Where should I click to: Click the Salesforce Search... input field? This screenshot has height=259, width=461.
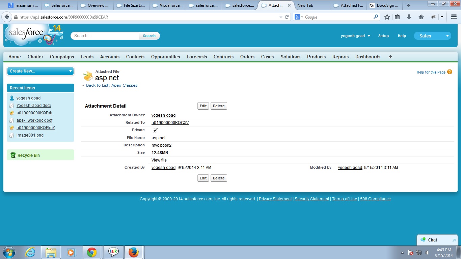coord(105,36)
